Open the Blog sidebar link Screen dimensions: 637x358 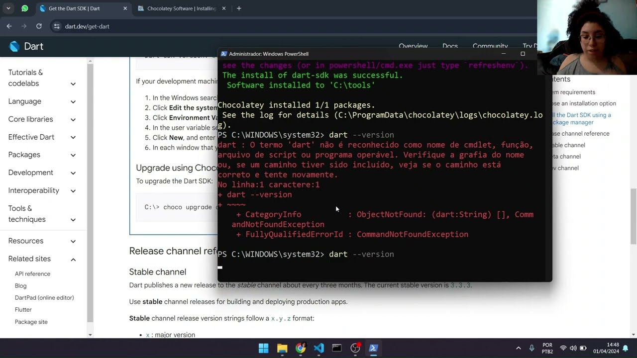20,286
